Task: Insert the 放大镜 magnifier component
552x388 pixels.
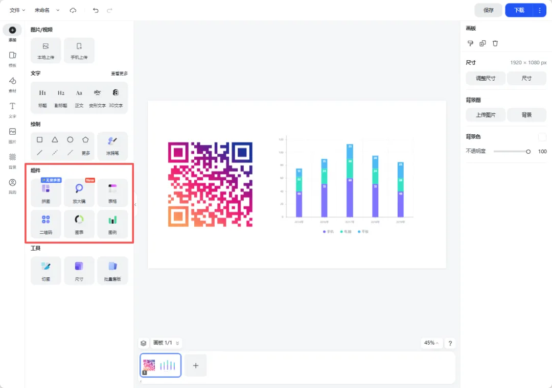Action: coord(79,192)
